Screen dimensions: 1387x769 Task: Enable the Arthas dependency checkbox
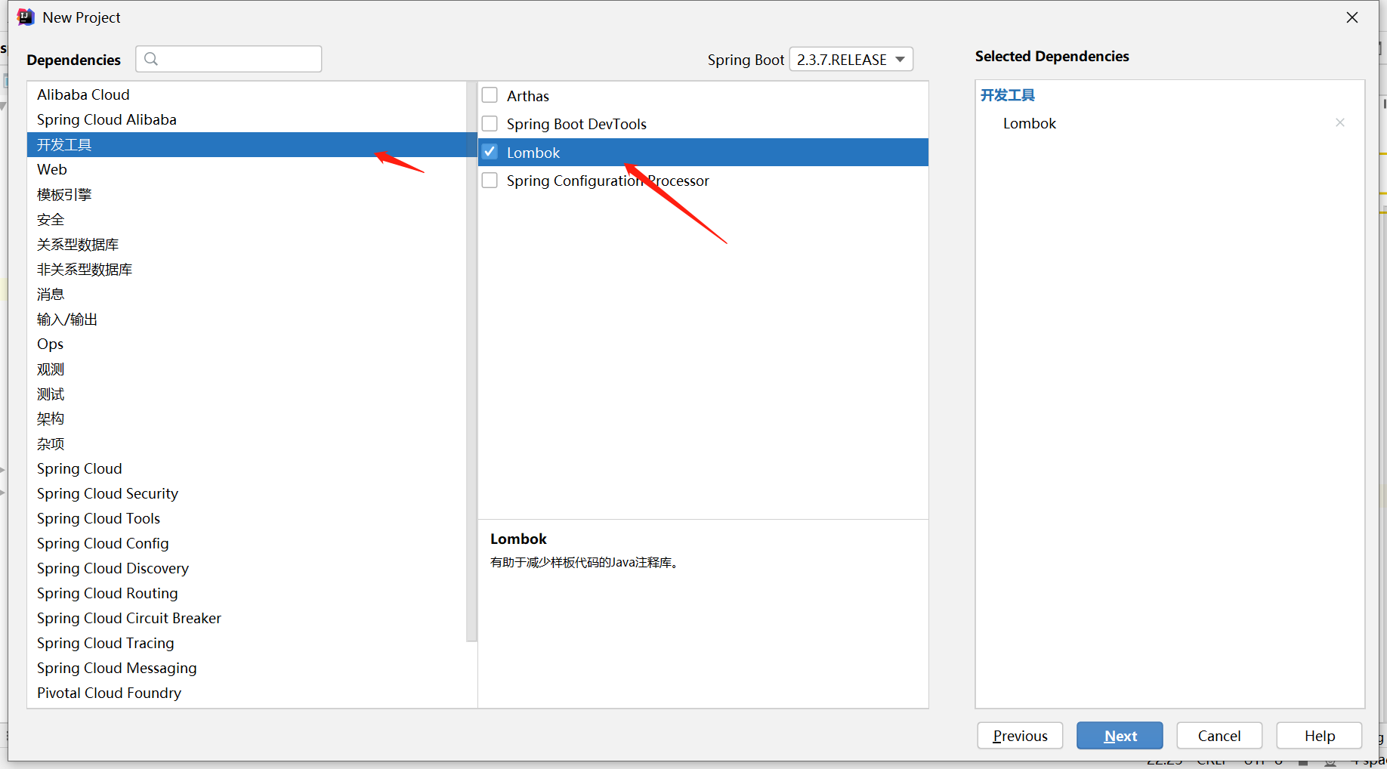point(490,95)
